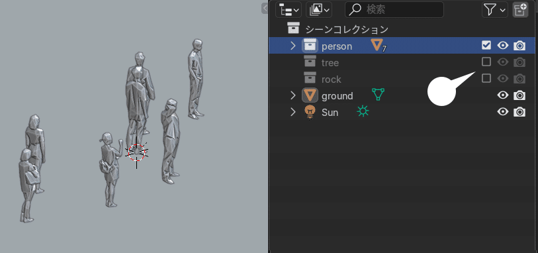Click the person collection icon
Screen dimensions: 538x253
click(310, 46)
